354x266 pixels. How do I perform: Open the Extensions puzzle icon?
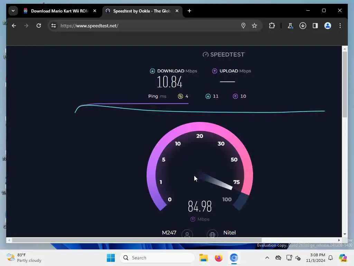272,26
